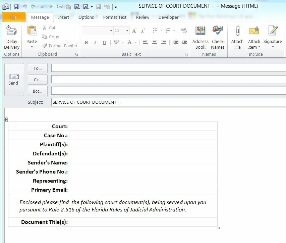Click the Previous Item up arrow
Screen dimensions: 286x243
(42, 7)
